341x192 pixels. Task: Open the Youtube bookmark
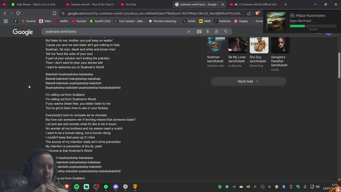79,21
